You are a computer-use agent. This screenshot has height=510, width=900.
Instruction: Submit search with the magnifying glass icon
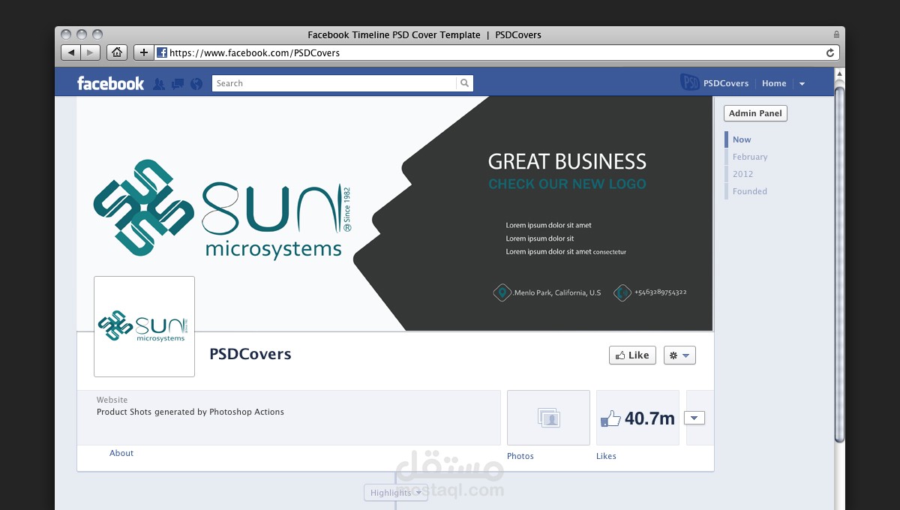pos(465,83)
